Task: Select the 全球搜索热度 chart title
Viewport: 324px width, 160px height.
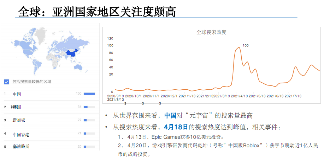Action: pyautogui.click(x=211, y=32)
